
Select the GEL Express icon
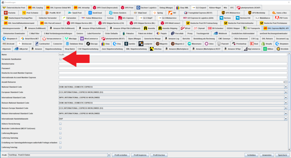[120, 18]
